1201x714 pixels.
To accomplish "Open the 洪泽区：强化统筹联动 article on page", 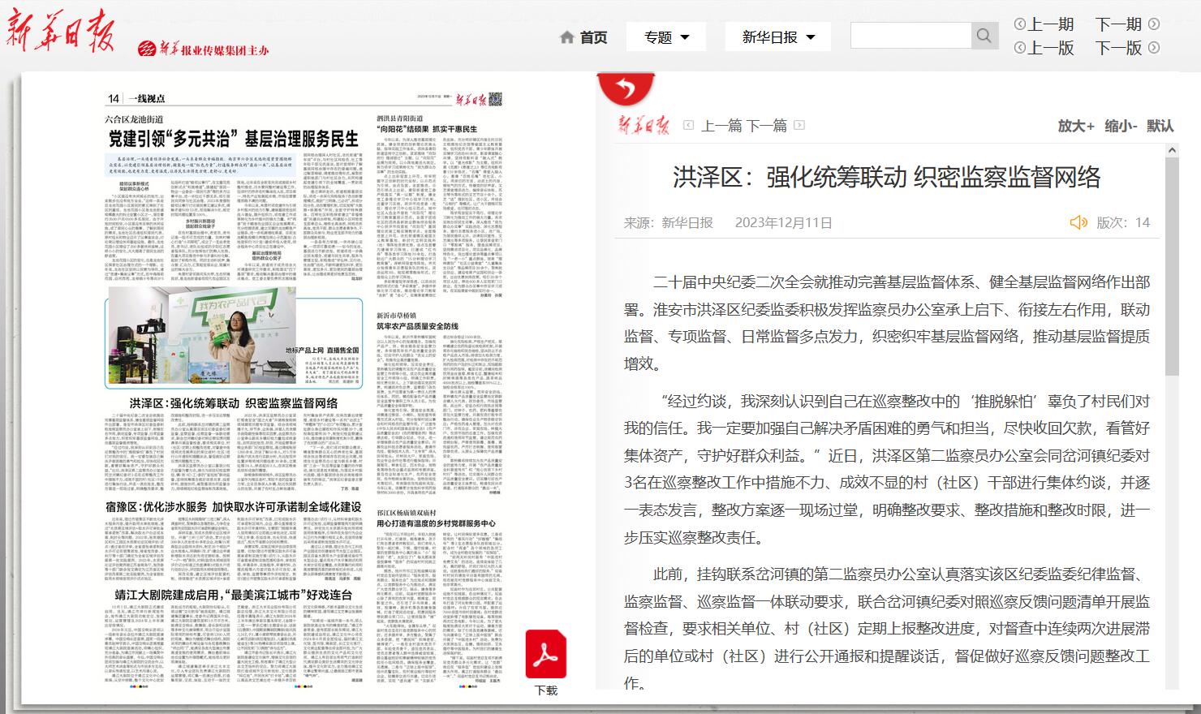I will pos(234,403).
